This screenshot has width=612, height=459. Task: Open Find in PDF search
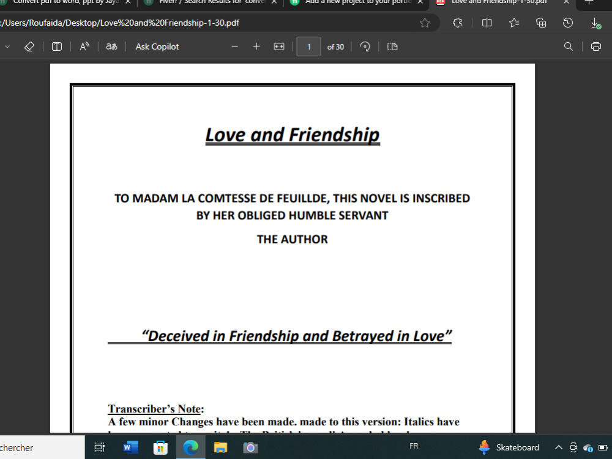pyautogui.click(x=569, y=47)
